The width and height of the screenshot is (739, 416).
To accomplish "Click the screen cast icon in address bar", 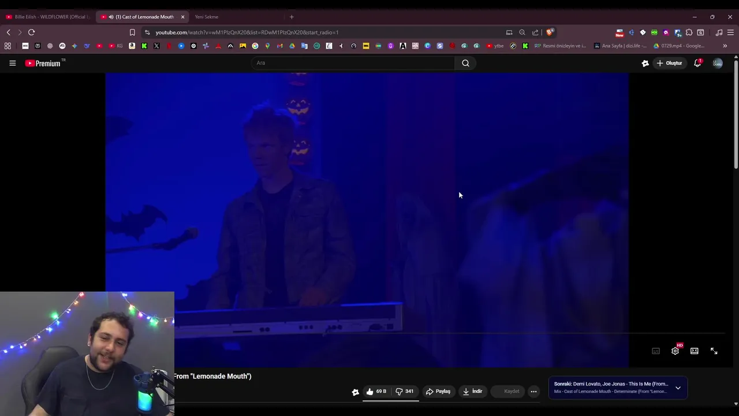I will point(509,32).
